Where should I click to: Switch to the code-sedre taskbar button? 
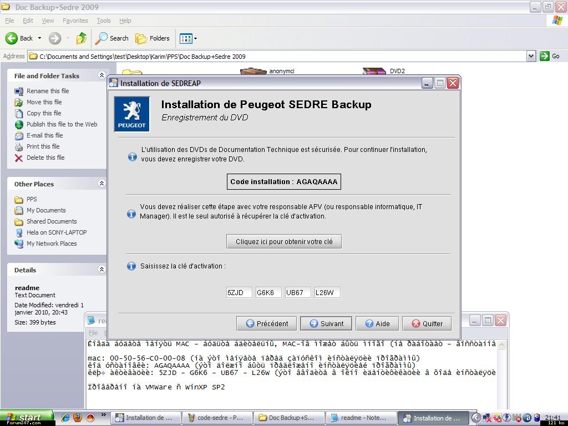point(217,418)
